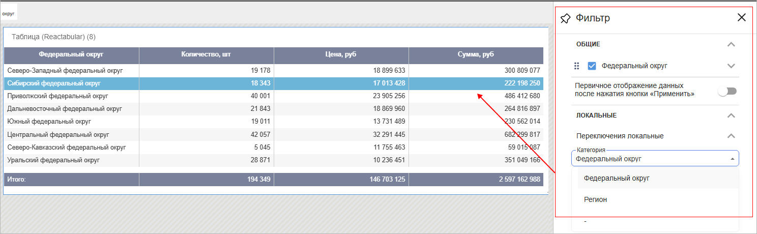Collapse the ОБЩИЕ section
The height and width of the screenshot is (234, 757).
(731, 44)
